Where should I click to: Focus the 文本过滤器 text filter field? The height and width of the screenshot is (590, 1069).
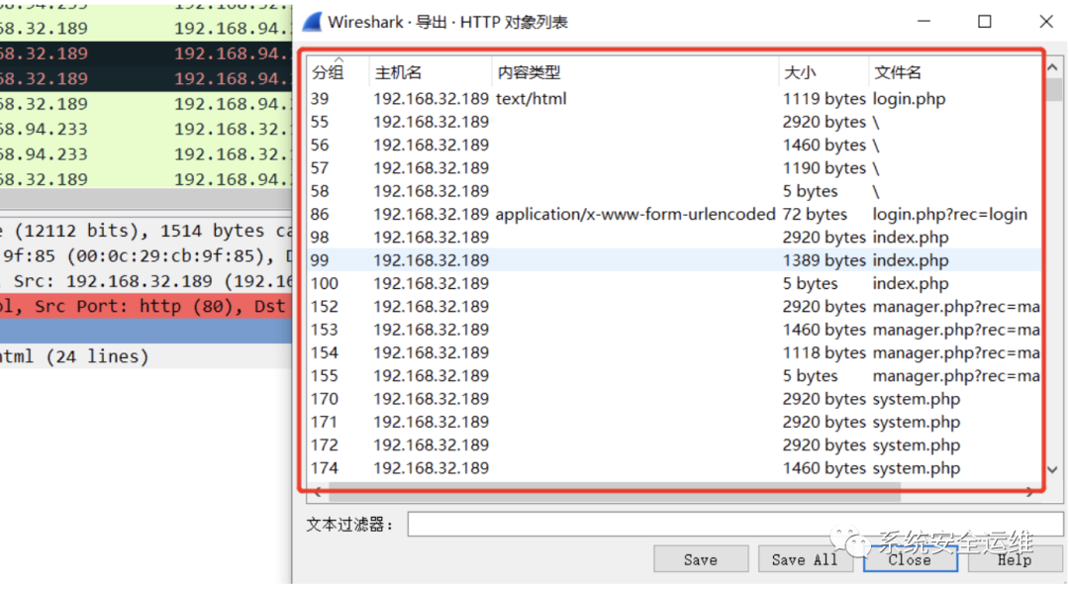click(735, 524)
